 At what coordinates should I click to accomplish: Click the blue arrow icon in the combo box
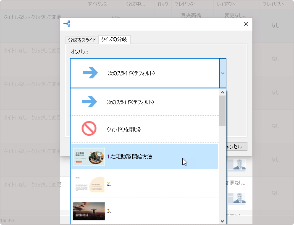click(90, 73)
